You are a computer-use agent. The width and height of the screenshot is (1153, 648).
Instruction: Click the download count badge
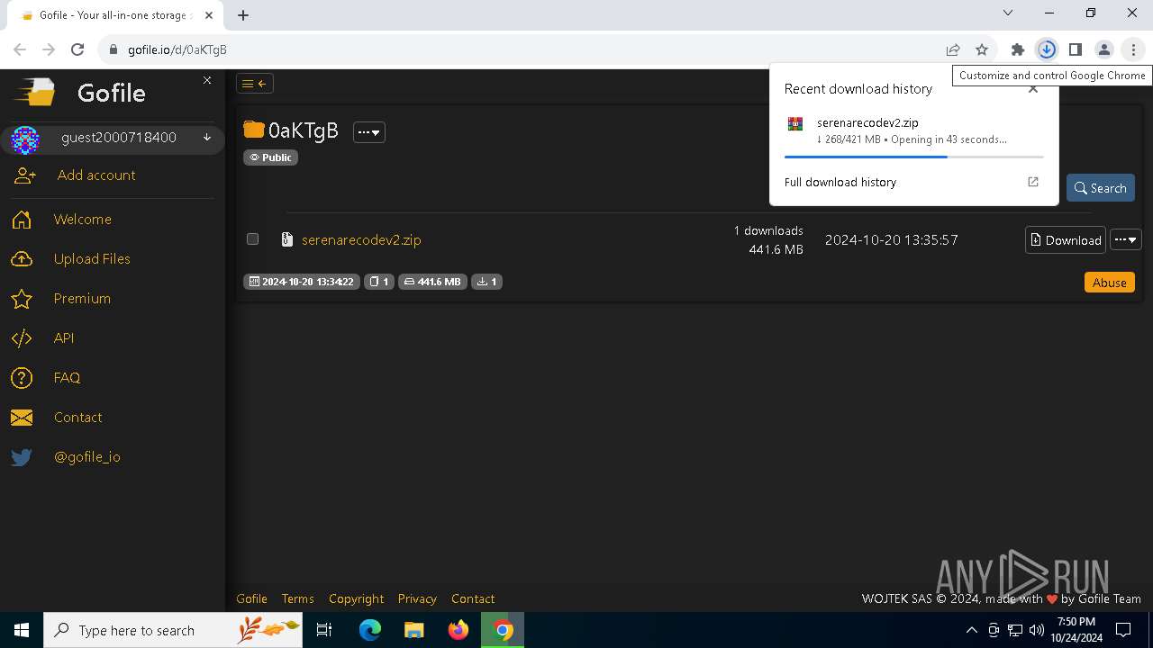[486, 282]
